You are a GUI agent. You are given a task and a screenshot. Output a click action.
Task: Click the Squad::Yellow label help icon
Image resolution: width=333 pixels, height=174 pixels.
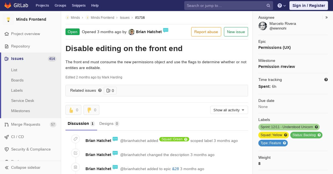coord(286,135)
